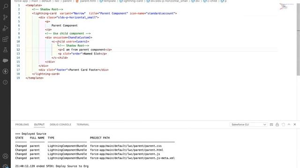Click the closing </c-child> tag
The image size is (300, 168).
point(60,58)
